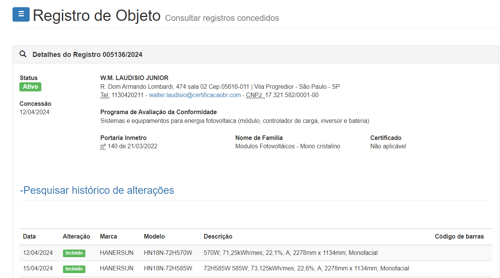Click the green Ativo status badge
500x278 pixels.
30,86
